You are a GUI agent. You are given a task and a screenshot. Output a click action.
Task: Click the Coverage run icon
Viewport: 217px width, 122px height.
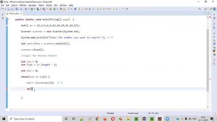pos(38,9)
